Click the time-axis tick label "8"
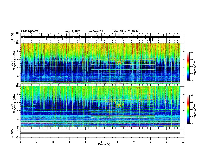Image resolution: width=206 pixels, height=159 pixels. tap(150, 142)
